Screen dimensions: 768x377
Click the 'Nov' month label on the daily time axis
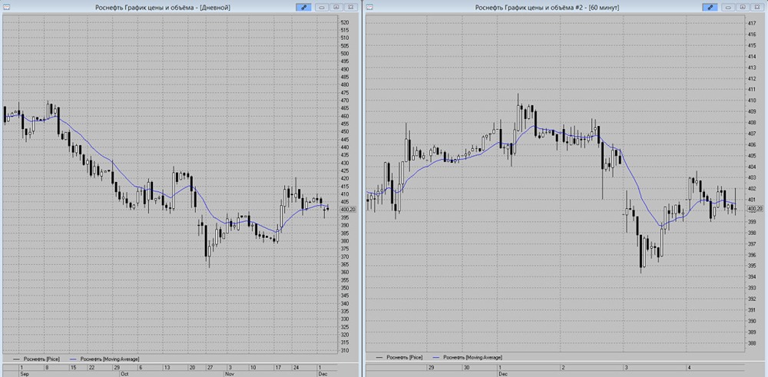coord(230,374)
